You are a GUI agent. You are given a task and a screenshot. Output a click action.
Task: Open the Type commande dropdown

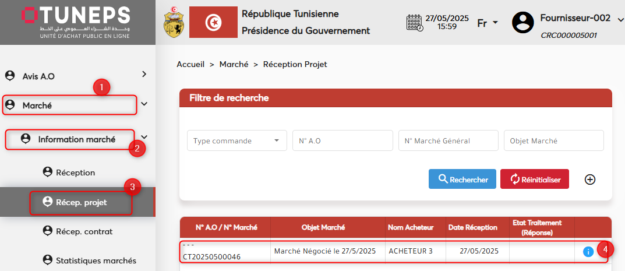pos(236,140)
